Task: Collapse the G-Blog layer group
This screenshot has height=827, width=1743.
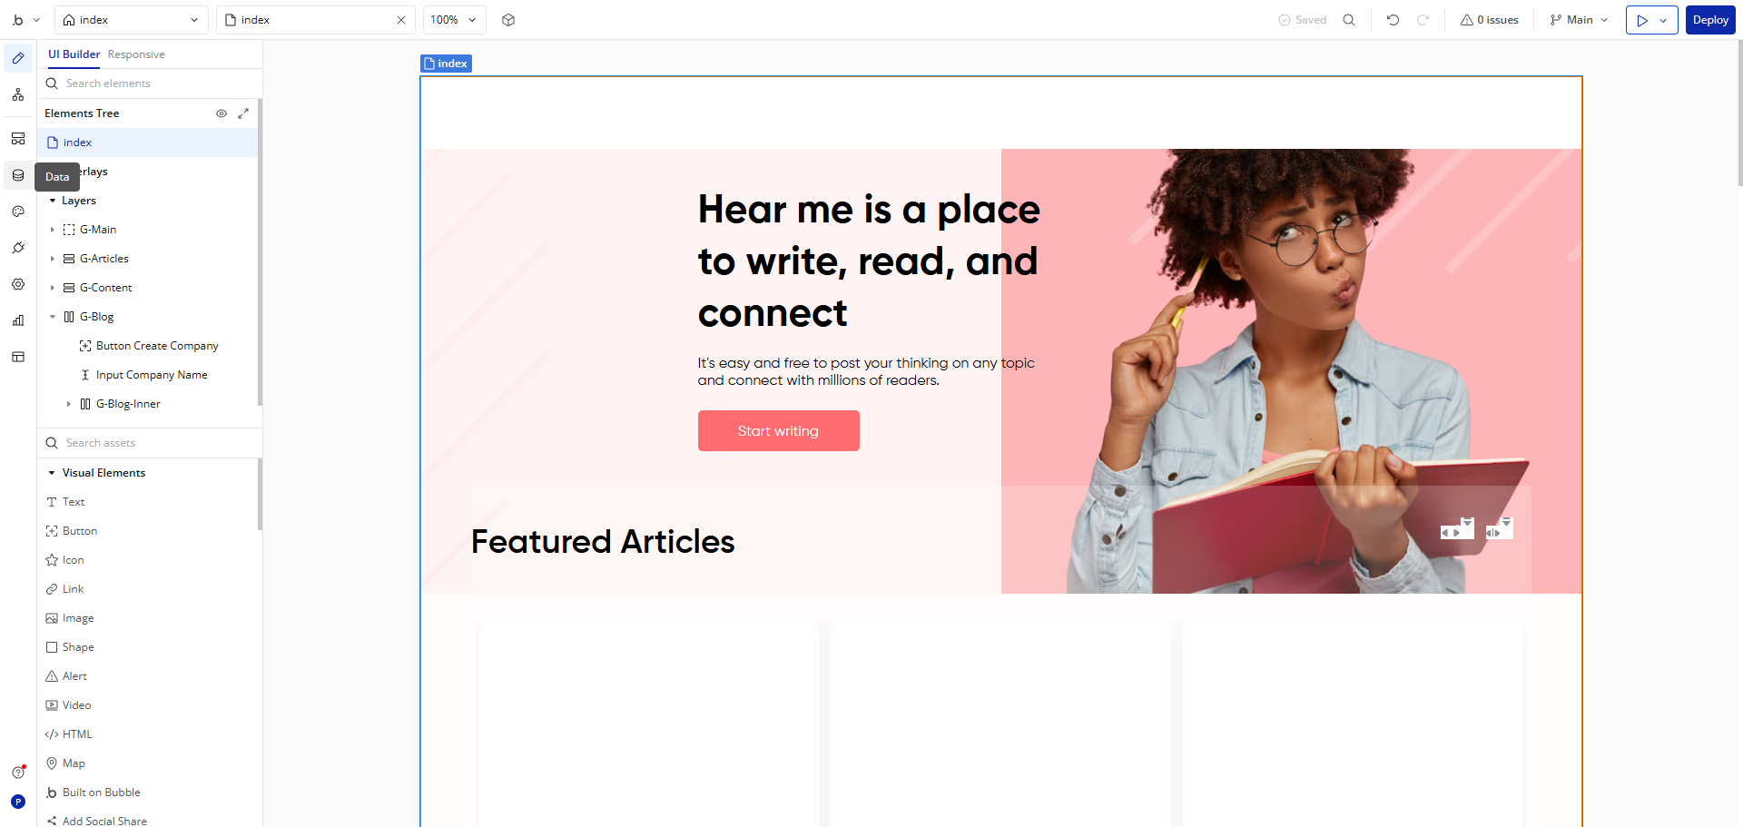Action: pyautogui.click(x=53, y=317)
